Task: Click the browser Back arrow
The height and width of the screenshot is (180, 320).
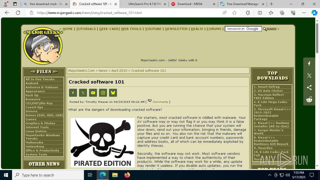Action: click(x=7, y=13)
